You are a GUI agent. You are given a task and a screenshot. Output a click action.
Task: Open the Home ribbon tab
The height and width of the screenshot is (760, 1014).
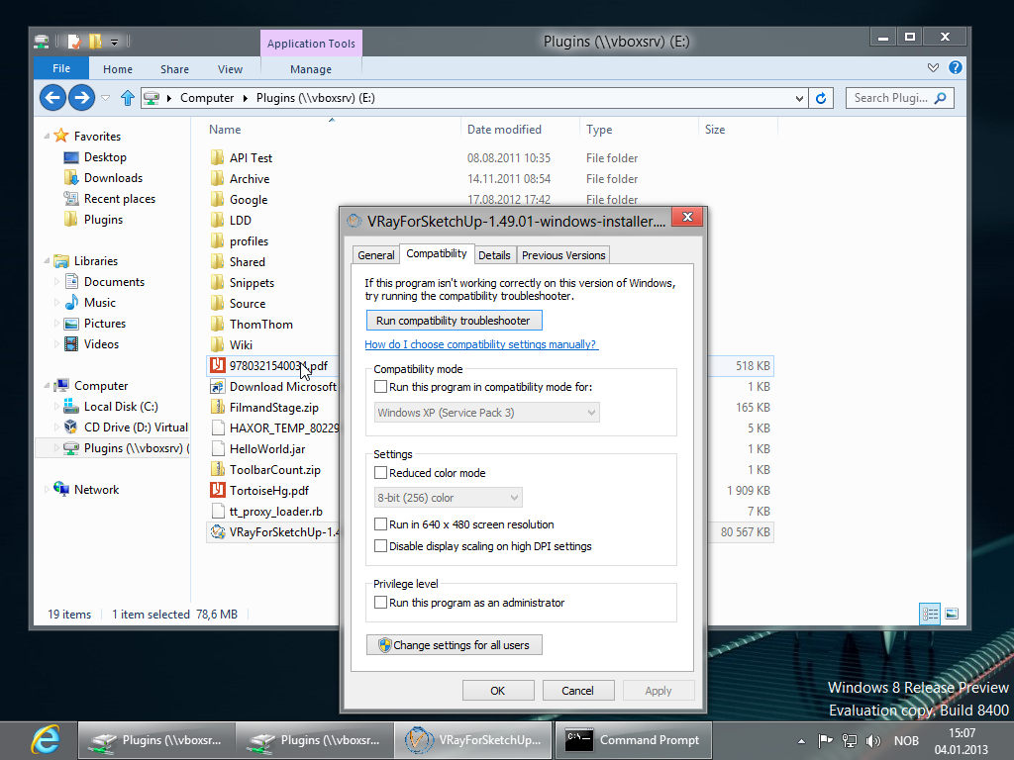[x=118, y=69]
